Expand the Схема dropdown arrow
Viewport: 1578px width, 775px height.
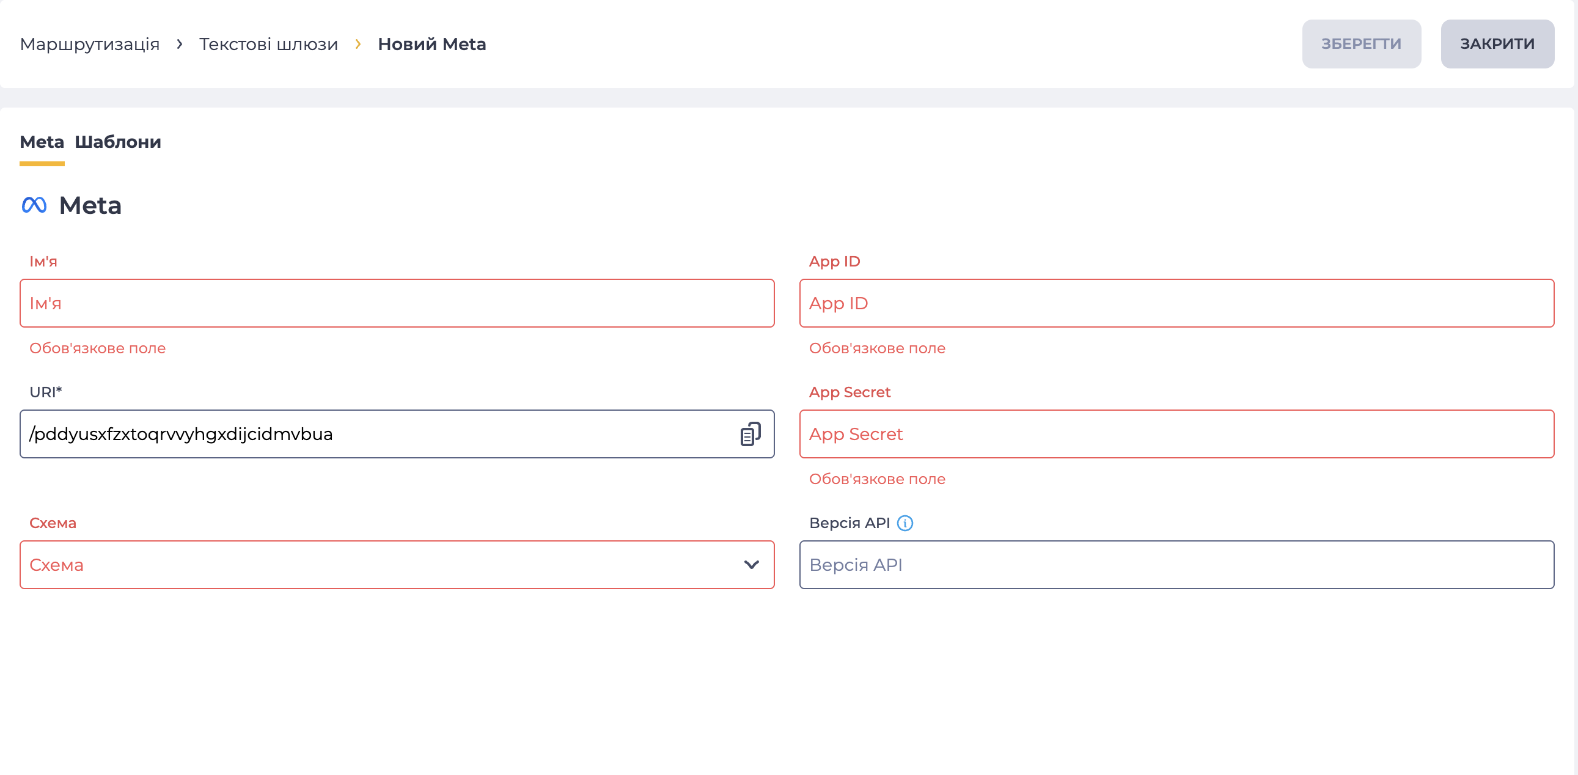(x=752, y=565)
